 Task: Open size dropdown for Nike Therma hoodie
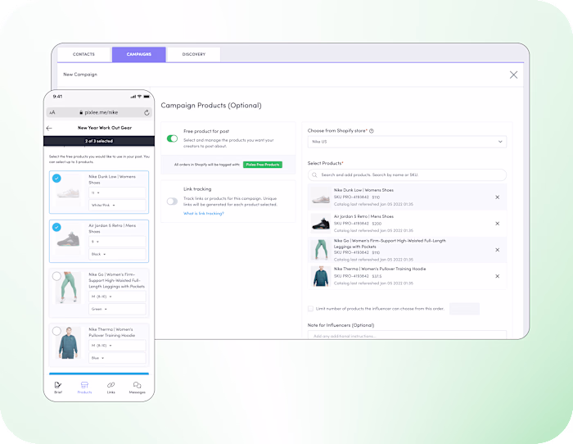[x=117, y=346]
